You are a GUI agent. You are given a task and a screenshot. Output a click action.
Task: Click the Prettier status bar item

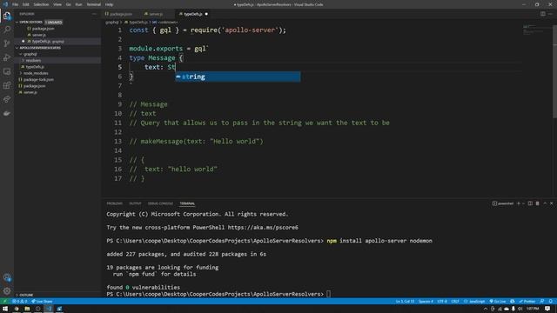[x=527, y=302]
